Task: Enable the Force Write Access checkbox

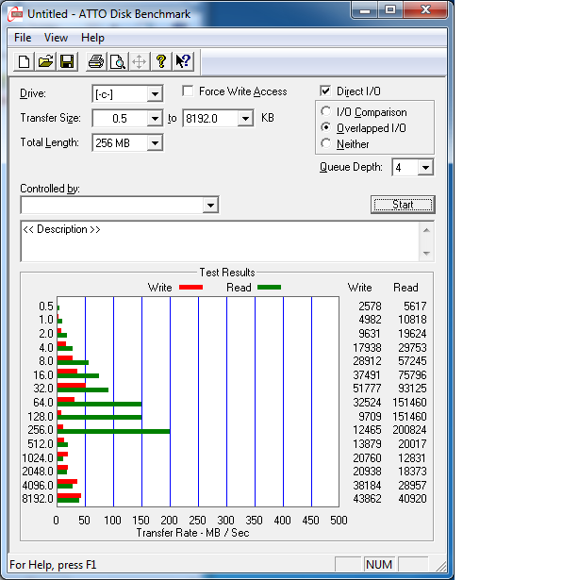Action: click(188, 91)
